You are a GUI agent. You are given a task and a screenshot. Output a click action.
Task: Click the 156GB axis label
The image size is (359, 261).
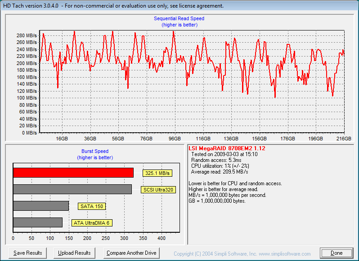pyautogui.click(x=259, y=139)
